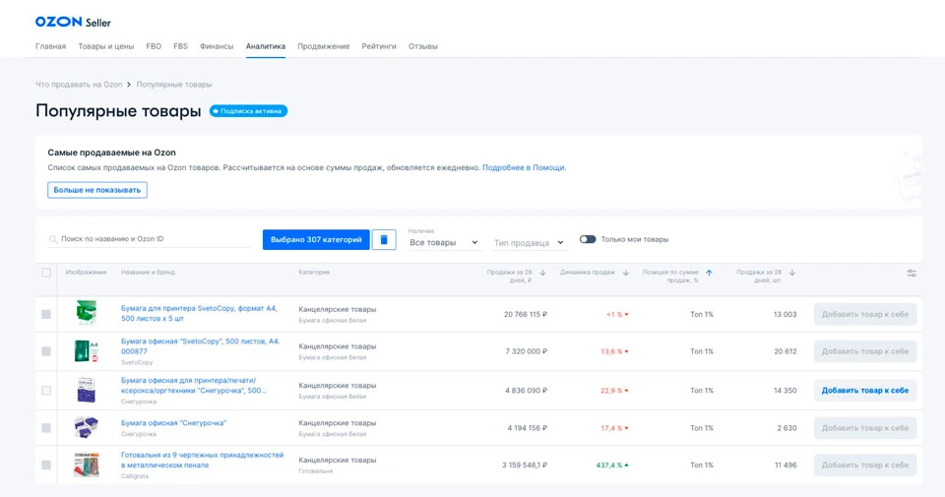Click the 4 194 156 ₽ sales value

(x=528, y=428)
